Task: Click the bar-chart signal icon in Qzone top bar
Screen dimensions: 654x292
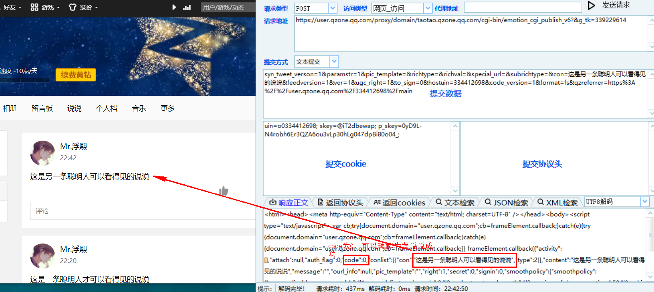Action: [187, 7]
